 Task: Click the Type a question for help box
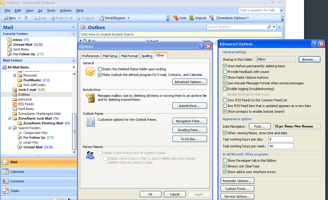[259, 10]
